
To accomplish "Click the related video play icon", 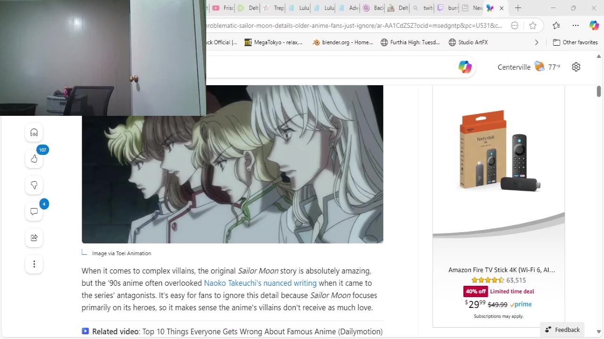I will [x=85, y=331].
